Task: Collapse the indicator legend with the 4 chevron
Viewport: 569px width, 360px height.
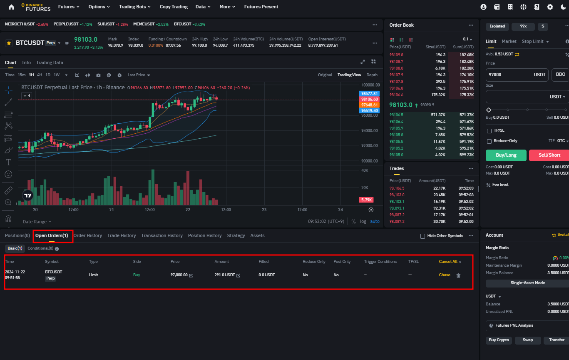Action: click(x=26, y=95)
